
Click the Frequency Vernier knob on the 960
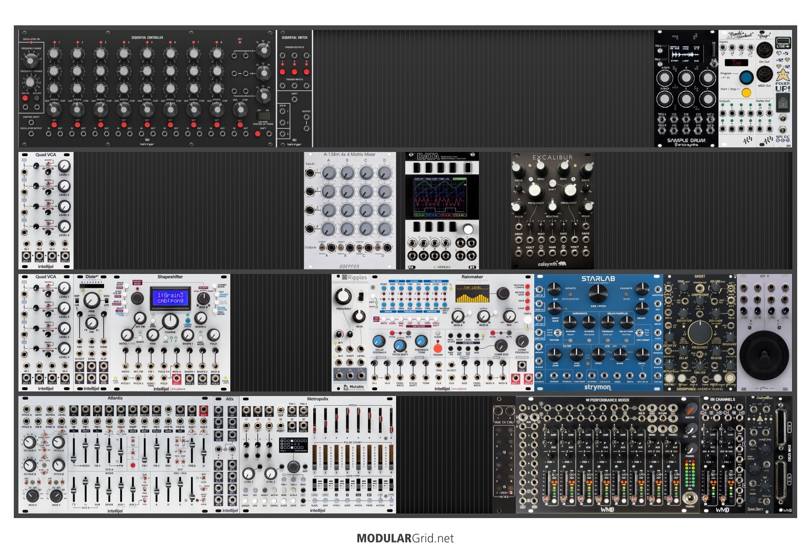point(30,82)
